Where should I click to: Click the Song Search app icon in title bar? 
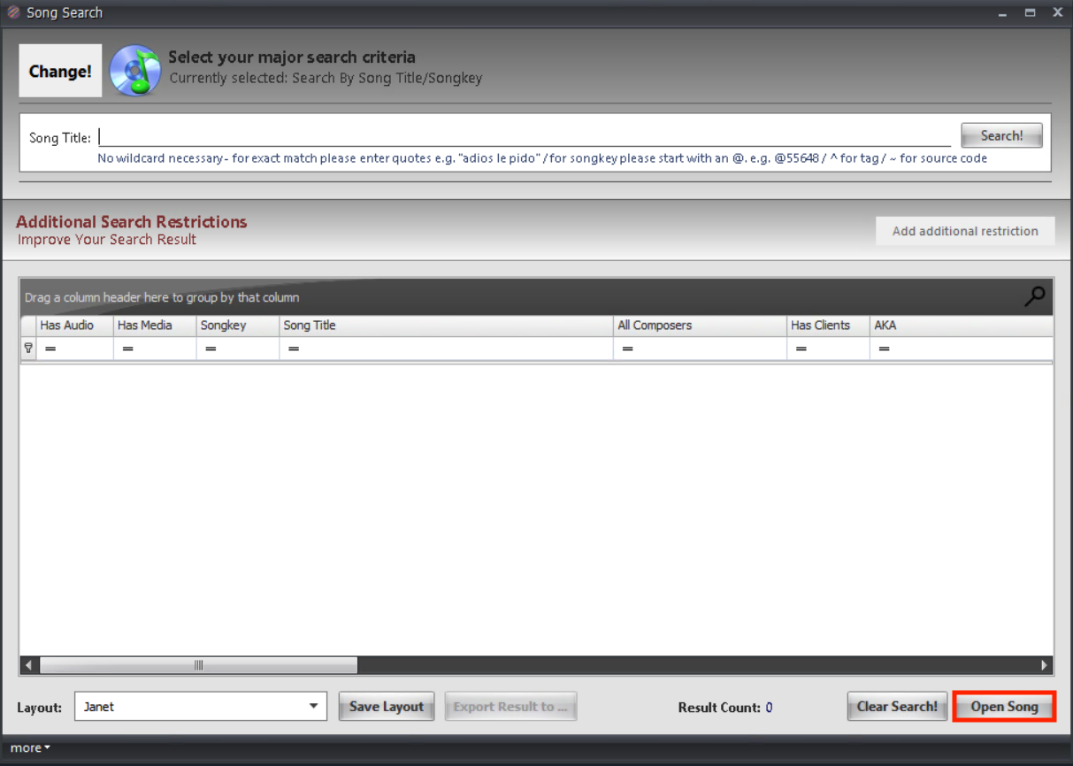click(13, 12)
